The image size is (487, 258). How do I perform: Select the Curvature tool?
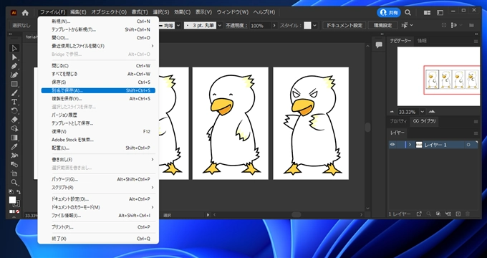tap(14, 75)
